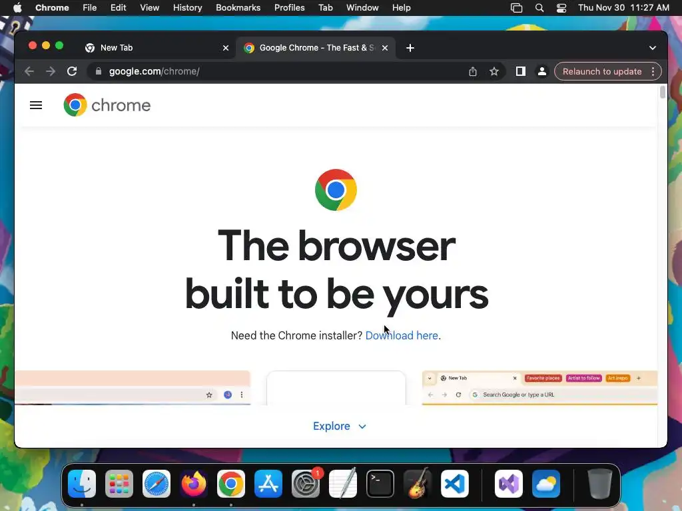Click Chrome icon in the Dock
Screen dimensions: 682x511
(x=231, y=484)
